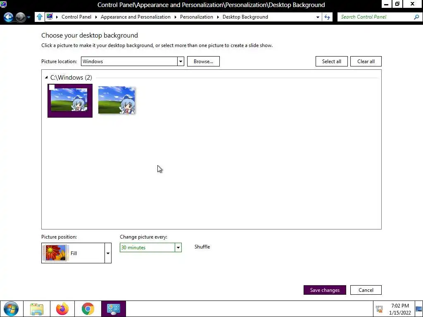Open File Explorer from taskbar
Viewport: 423px width, 317px height.
click(x=37, y=309)
